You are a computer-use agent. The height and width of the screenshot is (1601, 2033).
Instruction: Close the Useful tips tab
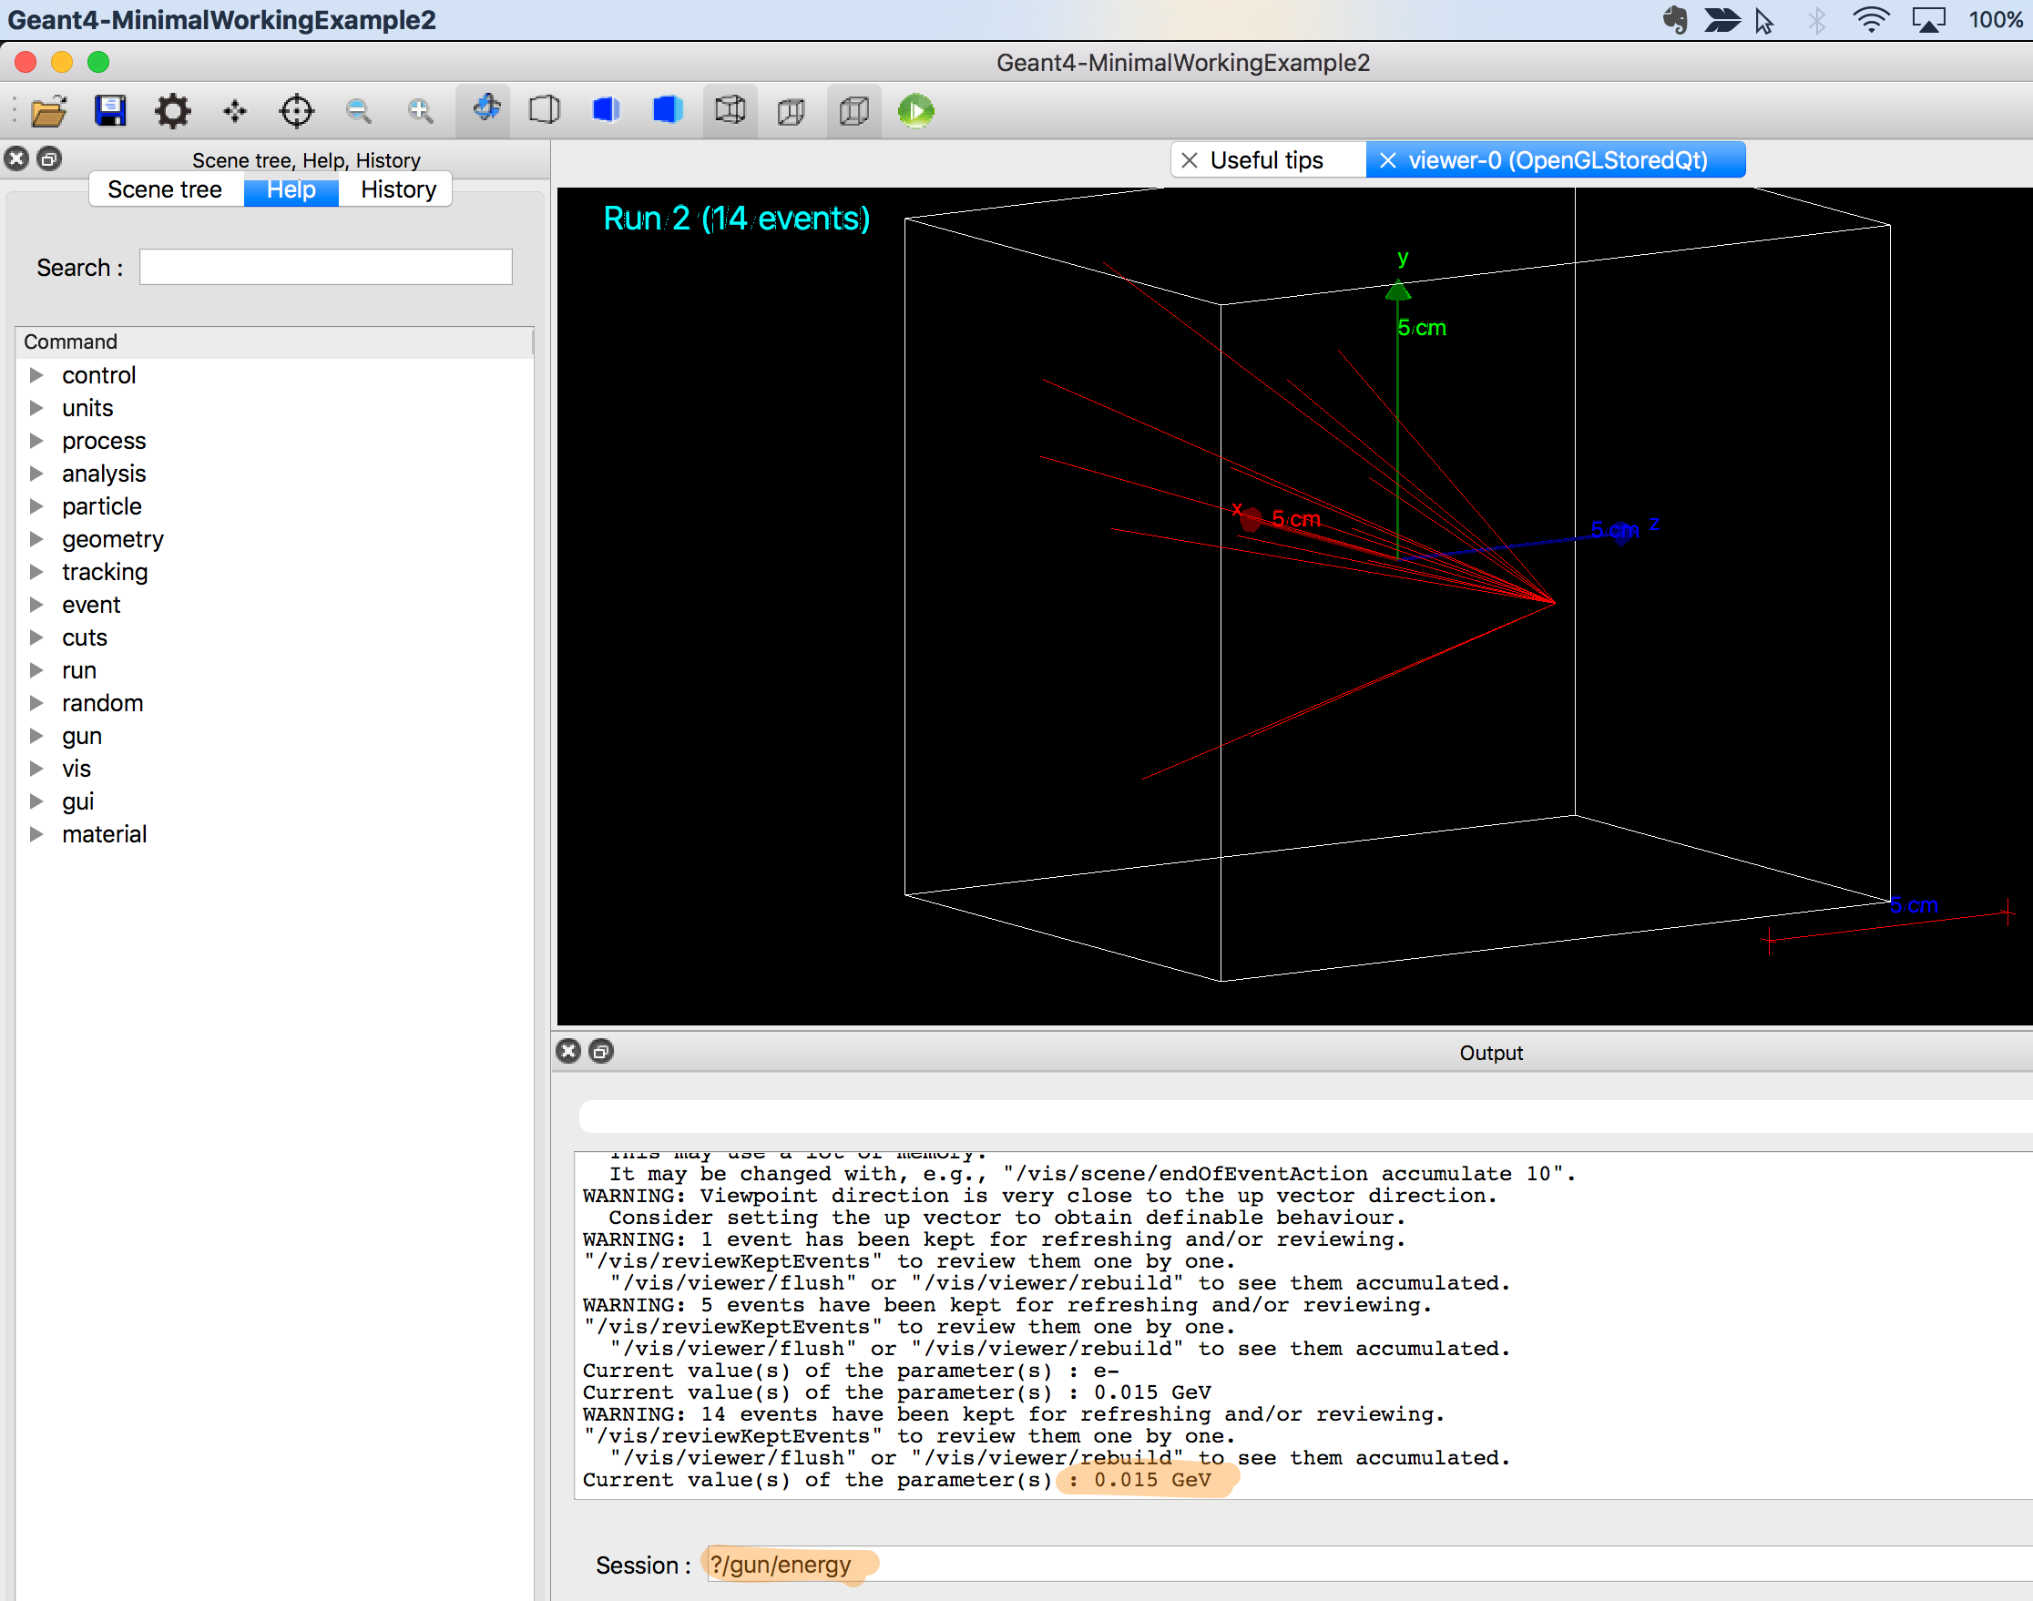point(1189,159)
